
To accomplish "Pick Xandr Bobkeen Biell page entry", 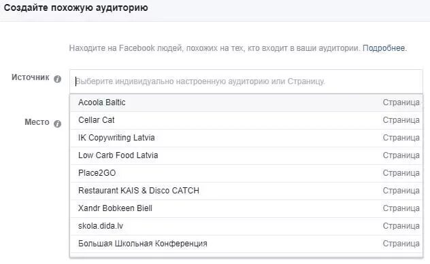I will click(246, 208).
